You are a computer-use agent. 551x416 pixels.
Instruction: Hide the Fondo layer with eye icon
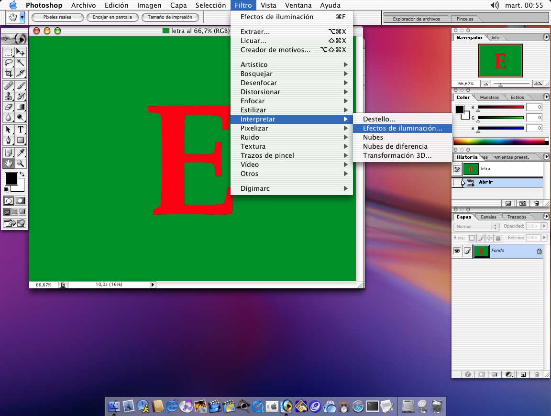click(x=457, y=251)
